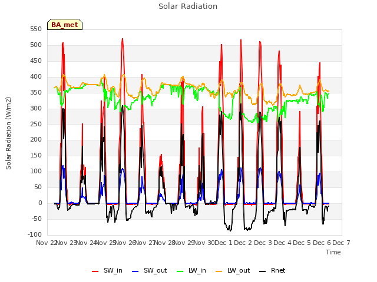Click the 350 y-axis tick label
The image size is (377, 282).
36,93
